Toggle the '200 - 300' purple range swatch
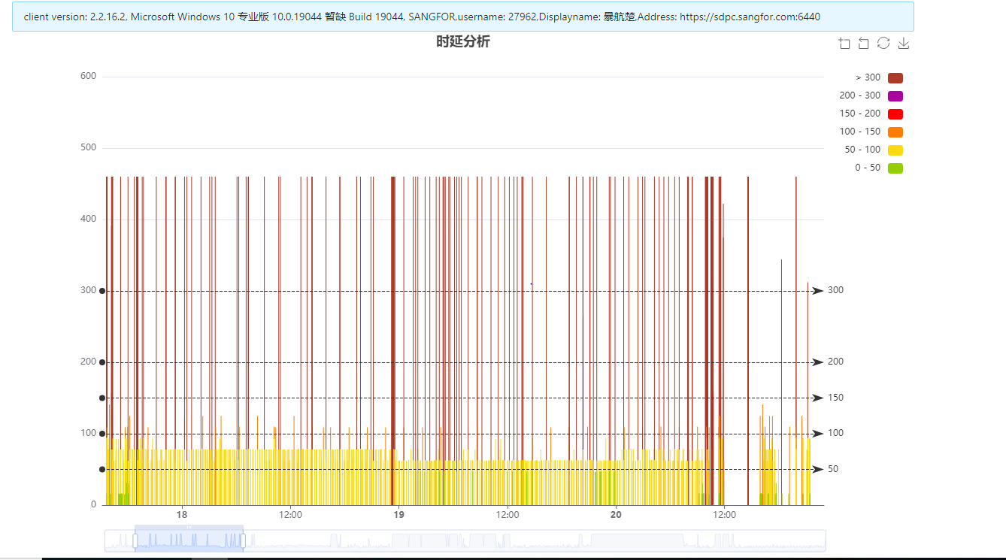 [895, 96]
